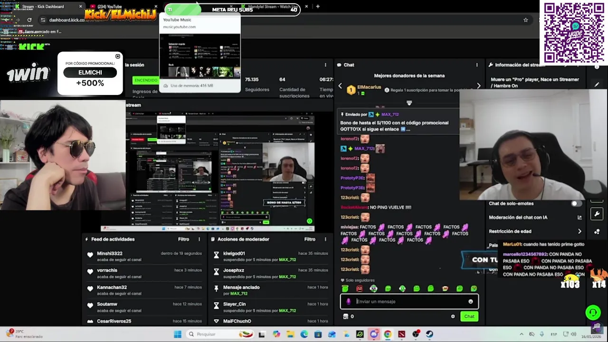Click mivlejaa username in chat
Viewport: 608px width, 342px height.
pyautogui.click(x=349, y=227)
